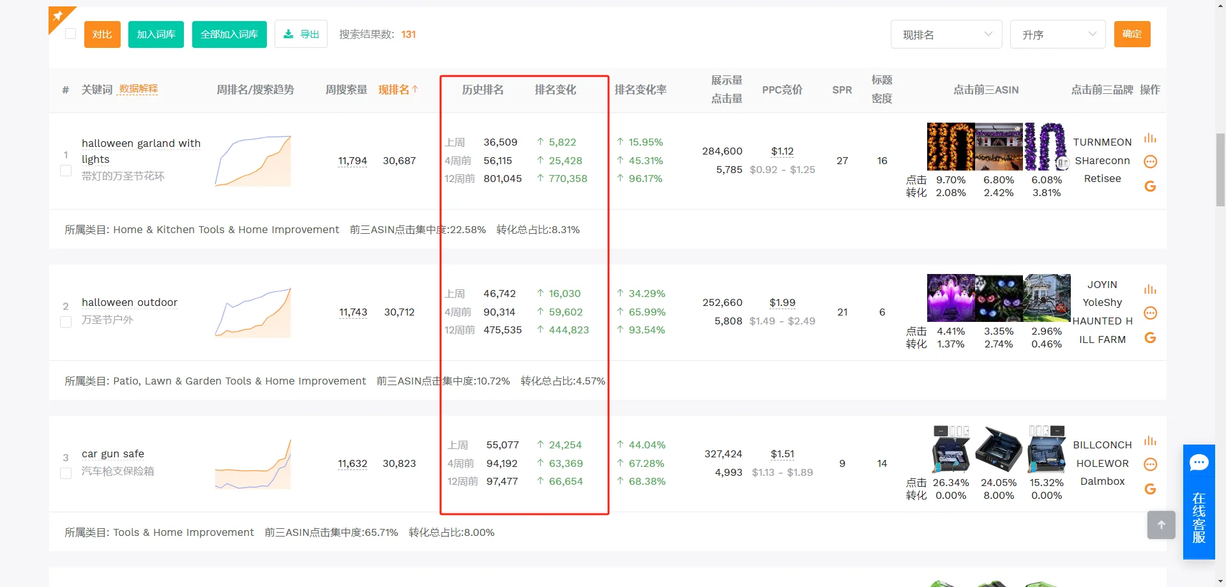
Task: Open purple garland ASIN thumbnail with 6.08% clicks
Action: click(1047, 146)
